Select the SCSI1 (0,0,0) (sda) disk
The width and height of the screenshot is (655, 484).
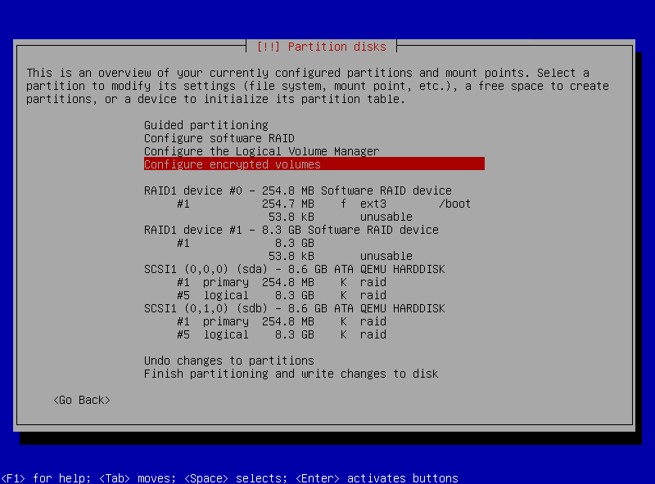coord(294,269)
